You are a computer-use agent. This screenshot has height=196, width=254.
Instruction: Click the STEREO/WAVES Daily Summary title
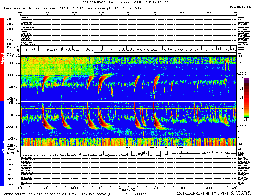click(x=127, y=2)
